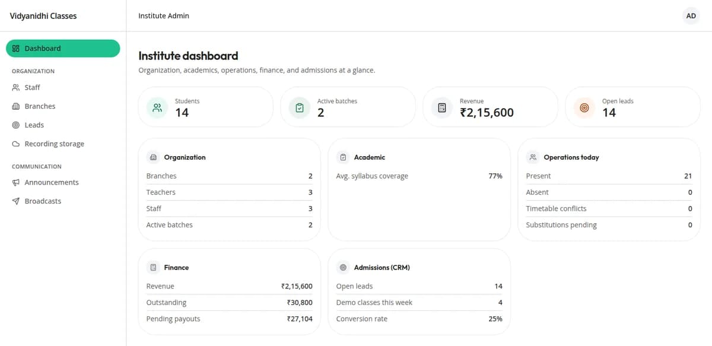
Task: Select the Students summary card value 14
Action: [x=182, y=113]
